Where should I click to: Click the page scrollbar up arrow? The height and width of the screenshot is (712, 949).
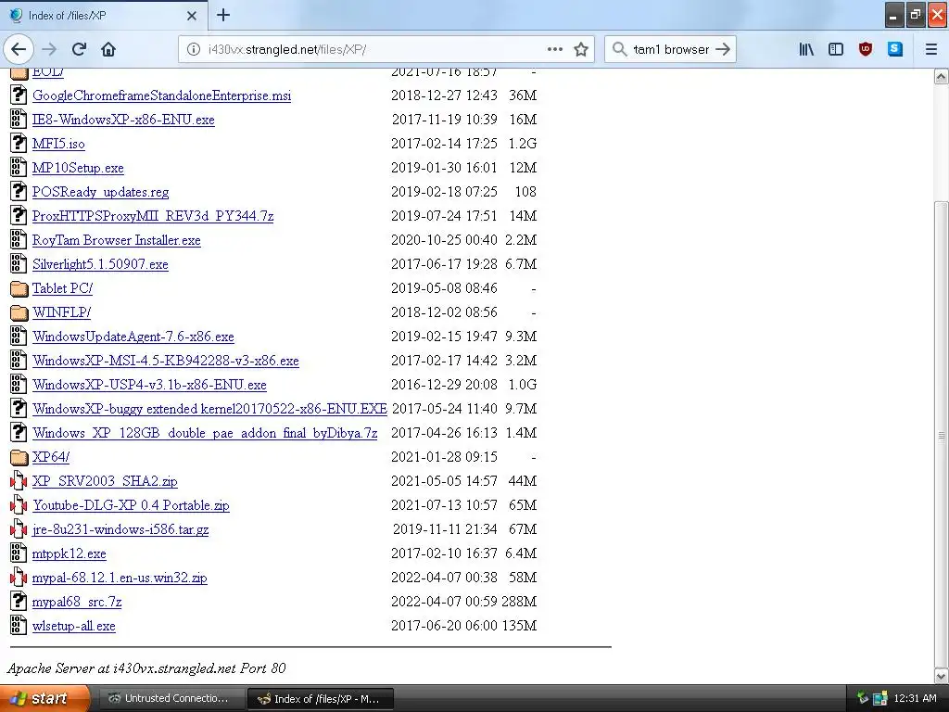coord(942,76)
